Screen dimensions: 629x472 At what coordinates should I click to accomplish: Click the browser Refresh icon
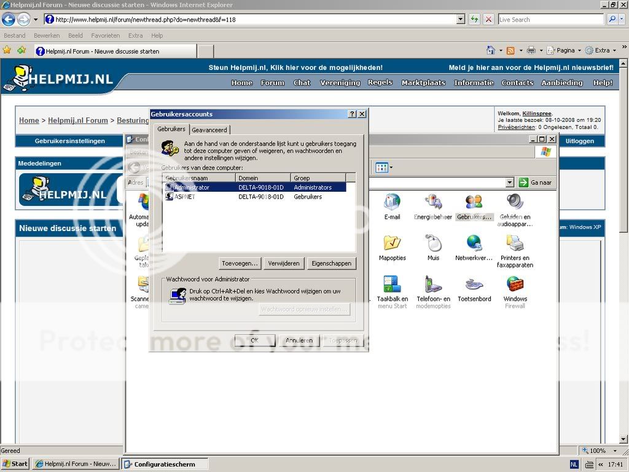tap(474, 19)
